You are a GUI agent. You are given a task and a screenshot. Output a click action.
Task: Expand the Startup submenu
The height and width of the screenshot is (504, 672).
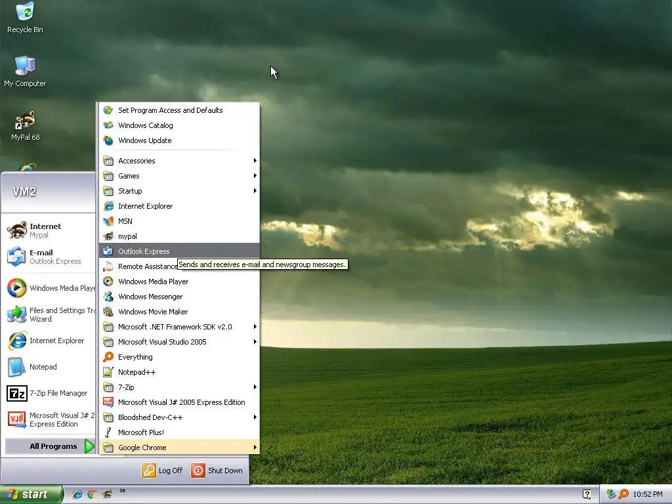pos(179,191)
